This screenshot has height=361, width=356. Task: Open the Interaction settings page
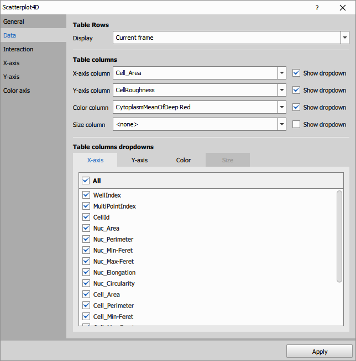pyautogui.click(x=33, y=49)
